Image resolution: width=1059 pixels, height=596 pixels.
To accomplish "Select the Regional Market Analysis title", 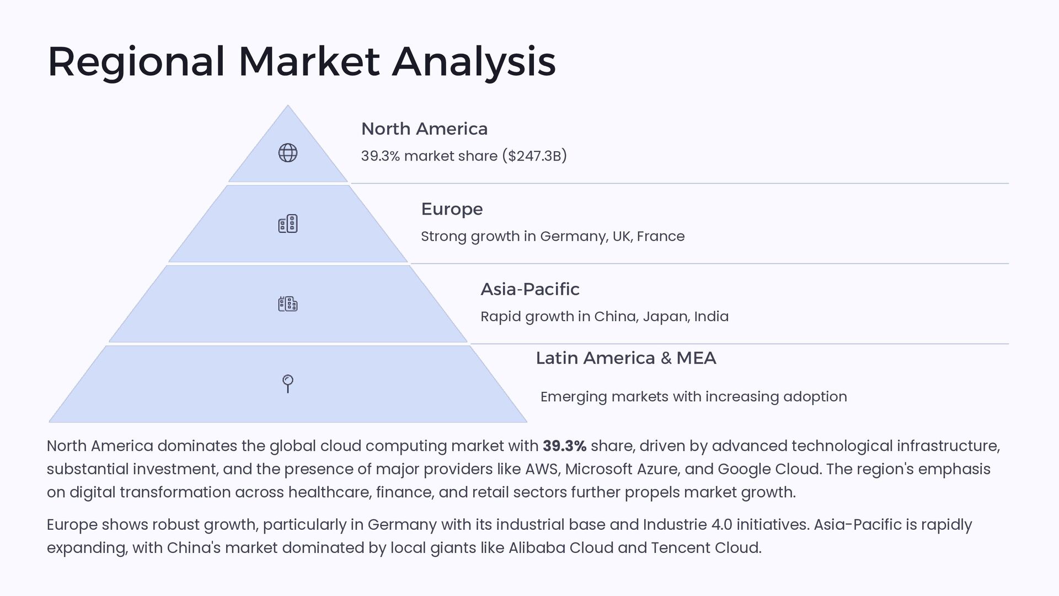I will point(301,61).
